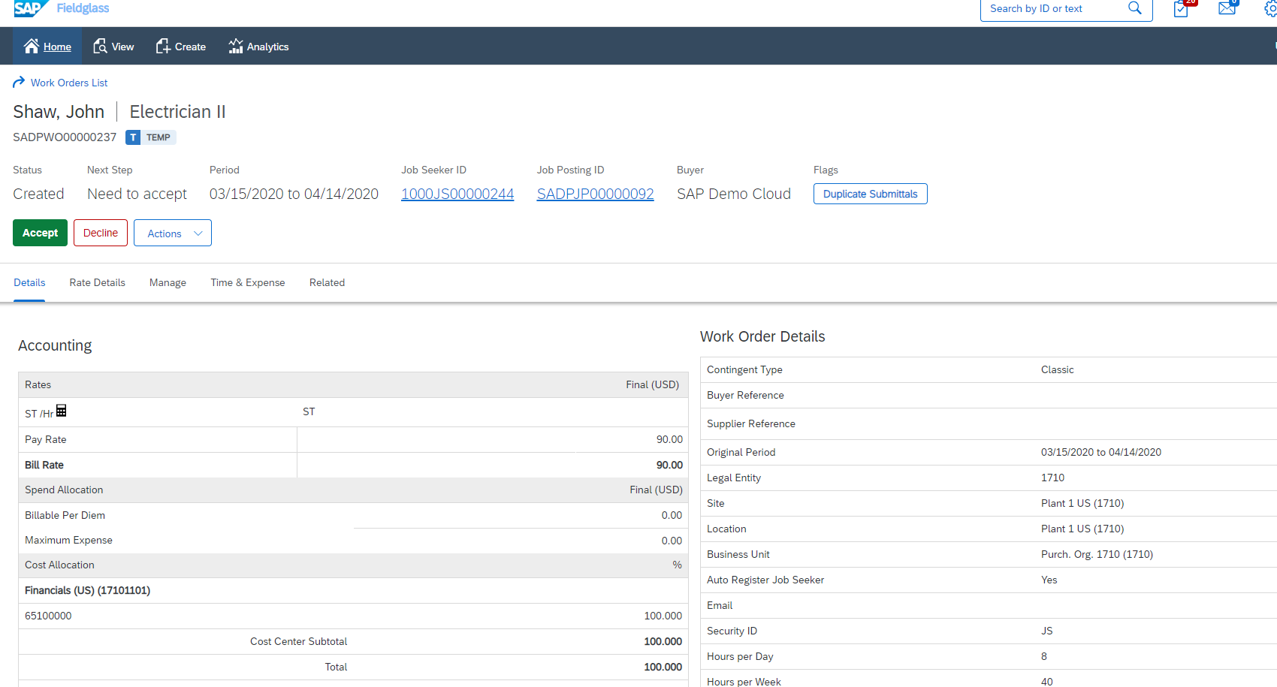Click the SAP Demo Cloud buyer value
Screen dimensions: 1277x687
(x=734, y=194)
